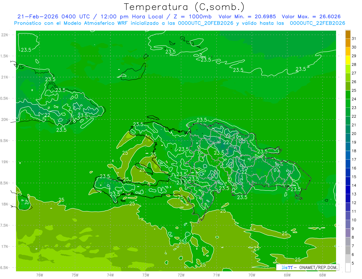The width and height of the screenshot is (362, 279).
Task: Click the '14' label on the color scale
Action: click(x=354, y=185)
